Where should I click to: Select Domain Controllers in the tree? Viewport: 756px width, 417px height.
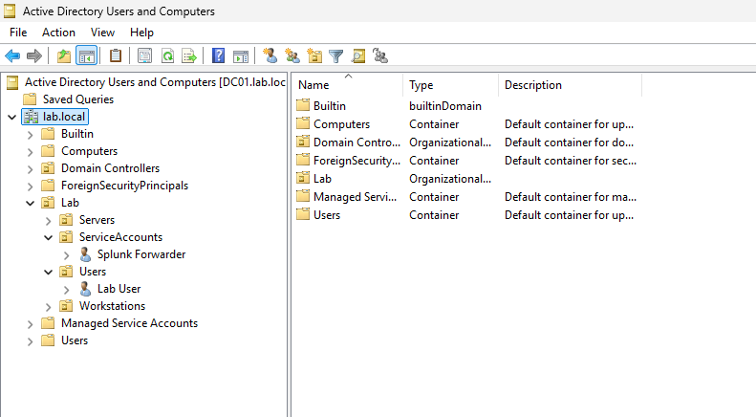111,168
